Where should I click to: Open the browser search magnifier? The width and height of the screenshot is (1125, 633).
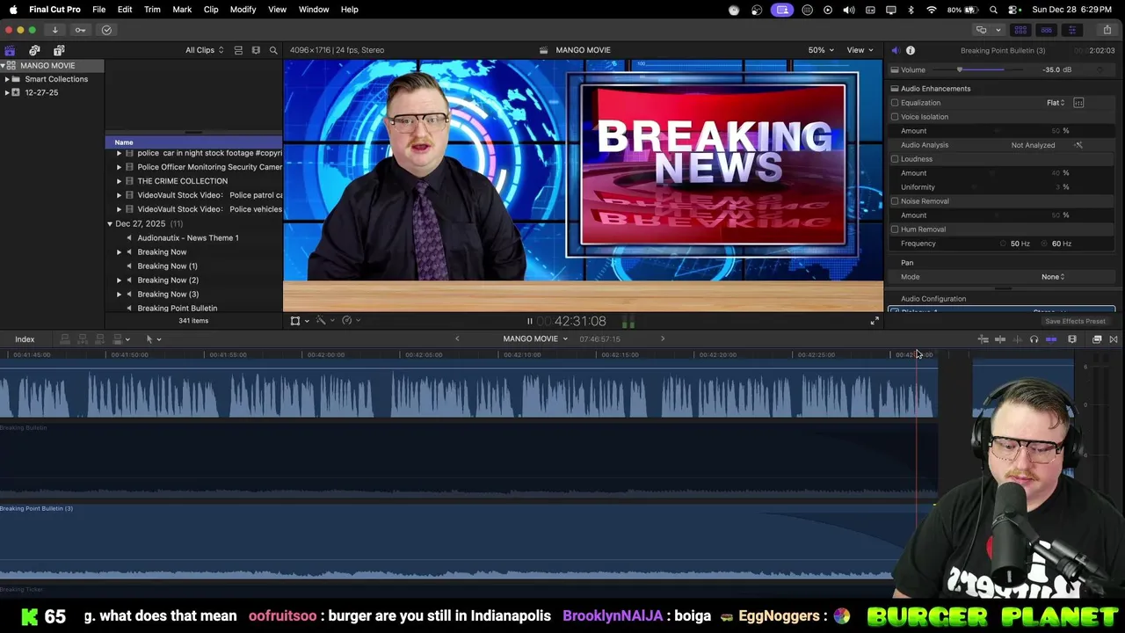coord(273,50)
